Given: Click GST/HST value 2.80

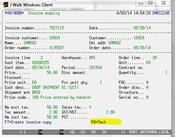Looking at the screenshot, I should point(110,112).
